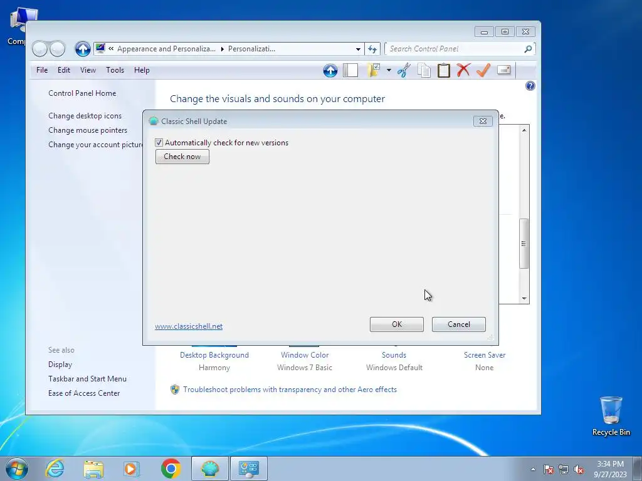The width and height of the screenshot is (642, 481).
Task: Click the Classic Shell Up-folder toolbar icon
Action: pyautogui.click(x=330, y=70)
